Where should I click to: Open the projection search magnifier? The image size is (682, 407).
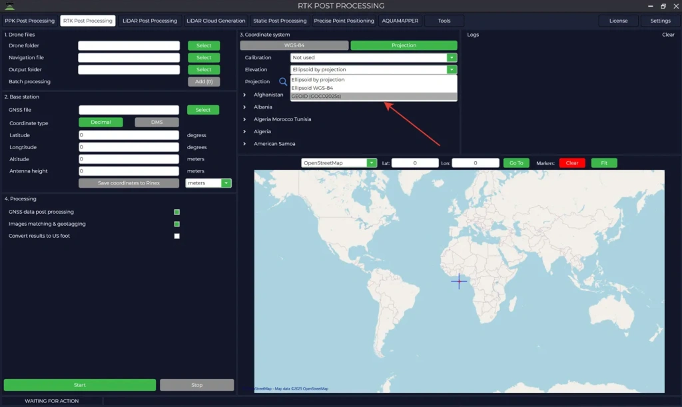284,81
